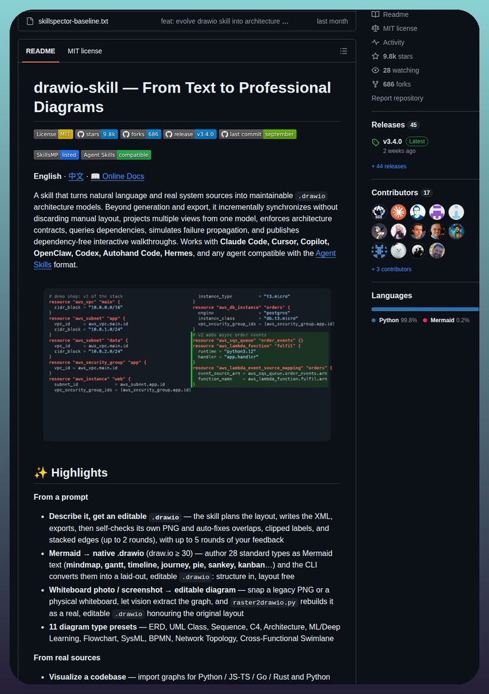Switch to the README tab

coord(41,51)
